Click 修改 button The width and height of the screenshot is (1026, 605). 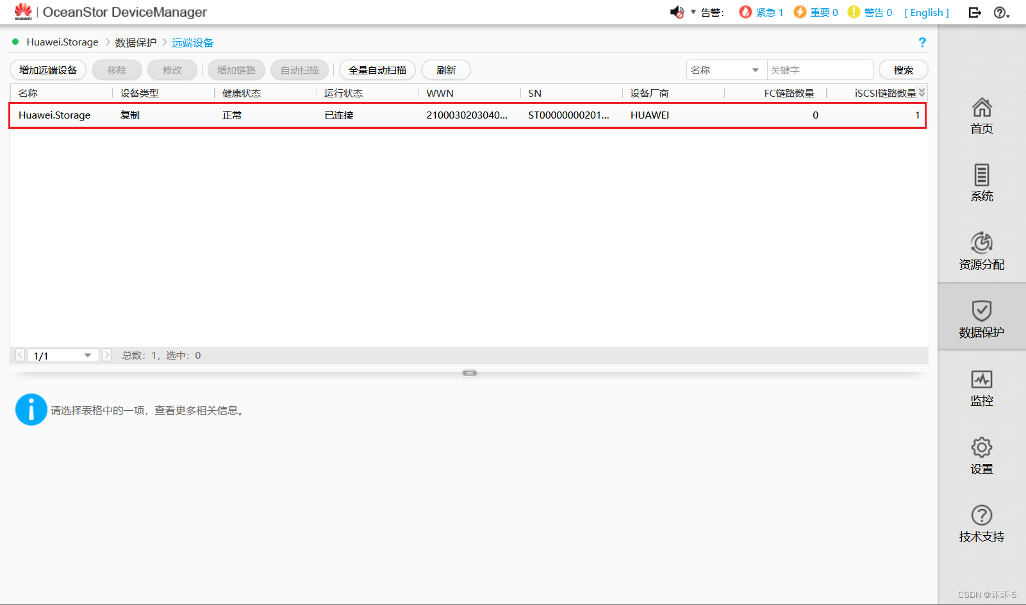pos(172,70)
